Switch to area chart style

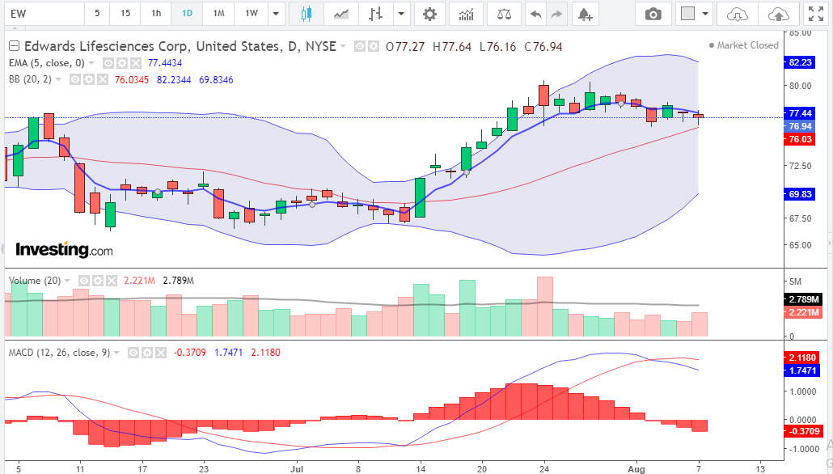point(341,14)
